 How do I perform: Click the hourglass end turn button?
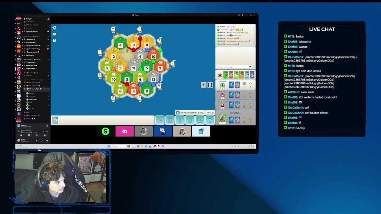click(x=210, y=120)
